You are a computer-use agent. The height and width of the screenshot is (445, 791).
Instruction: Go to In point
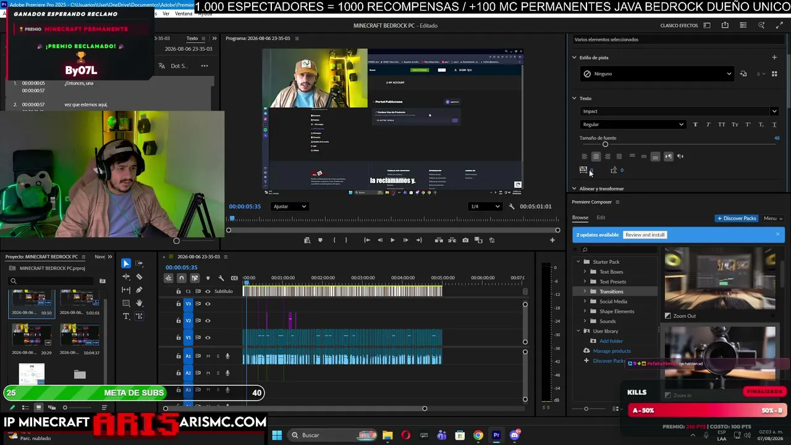pos(366,240)
